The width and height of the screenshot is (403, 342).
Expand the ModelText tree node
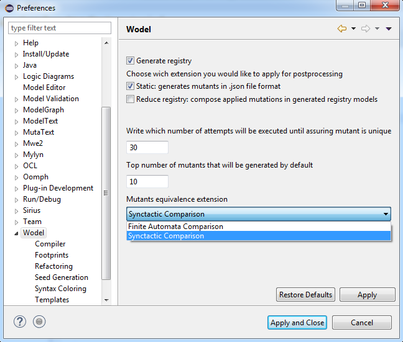[16, 122]
